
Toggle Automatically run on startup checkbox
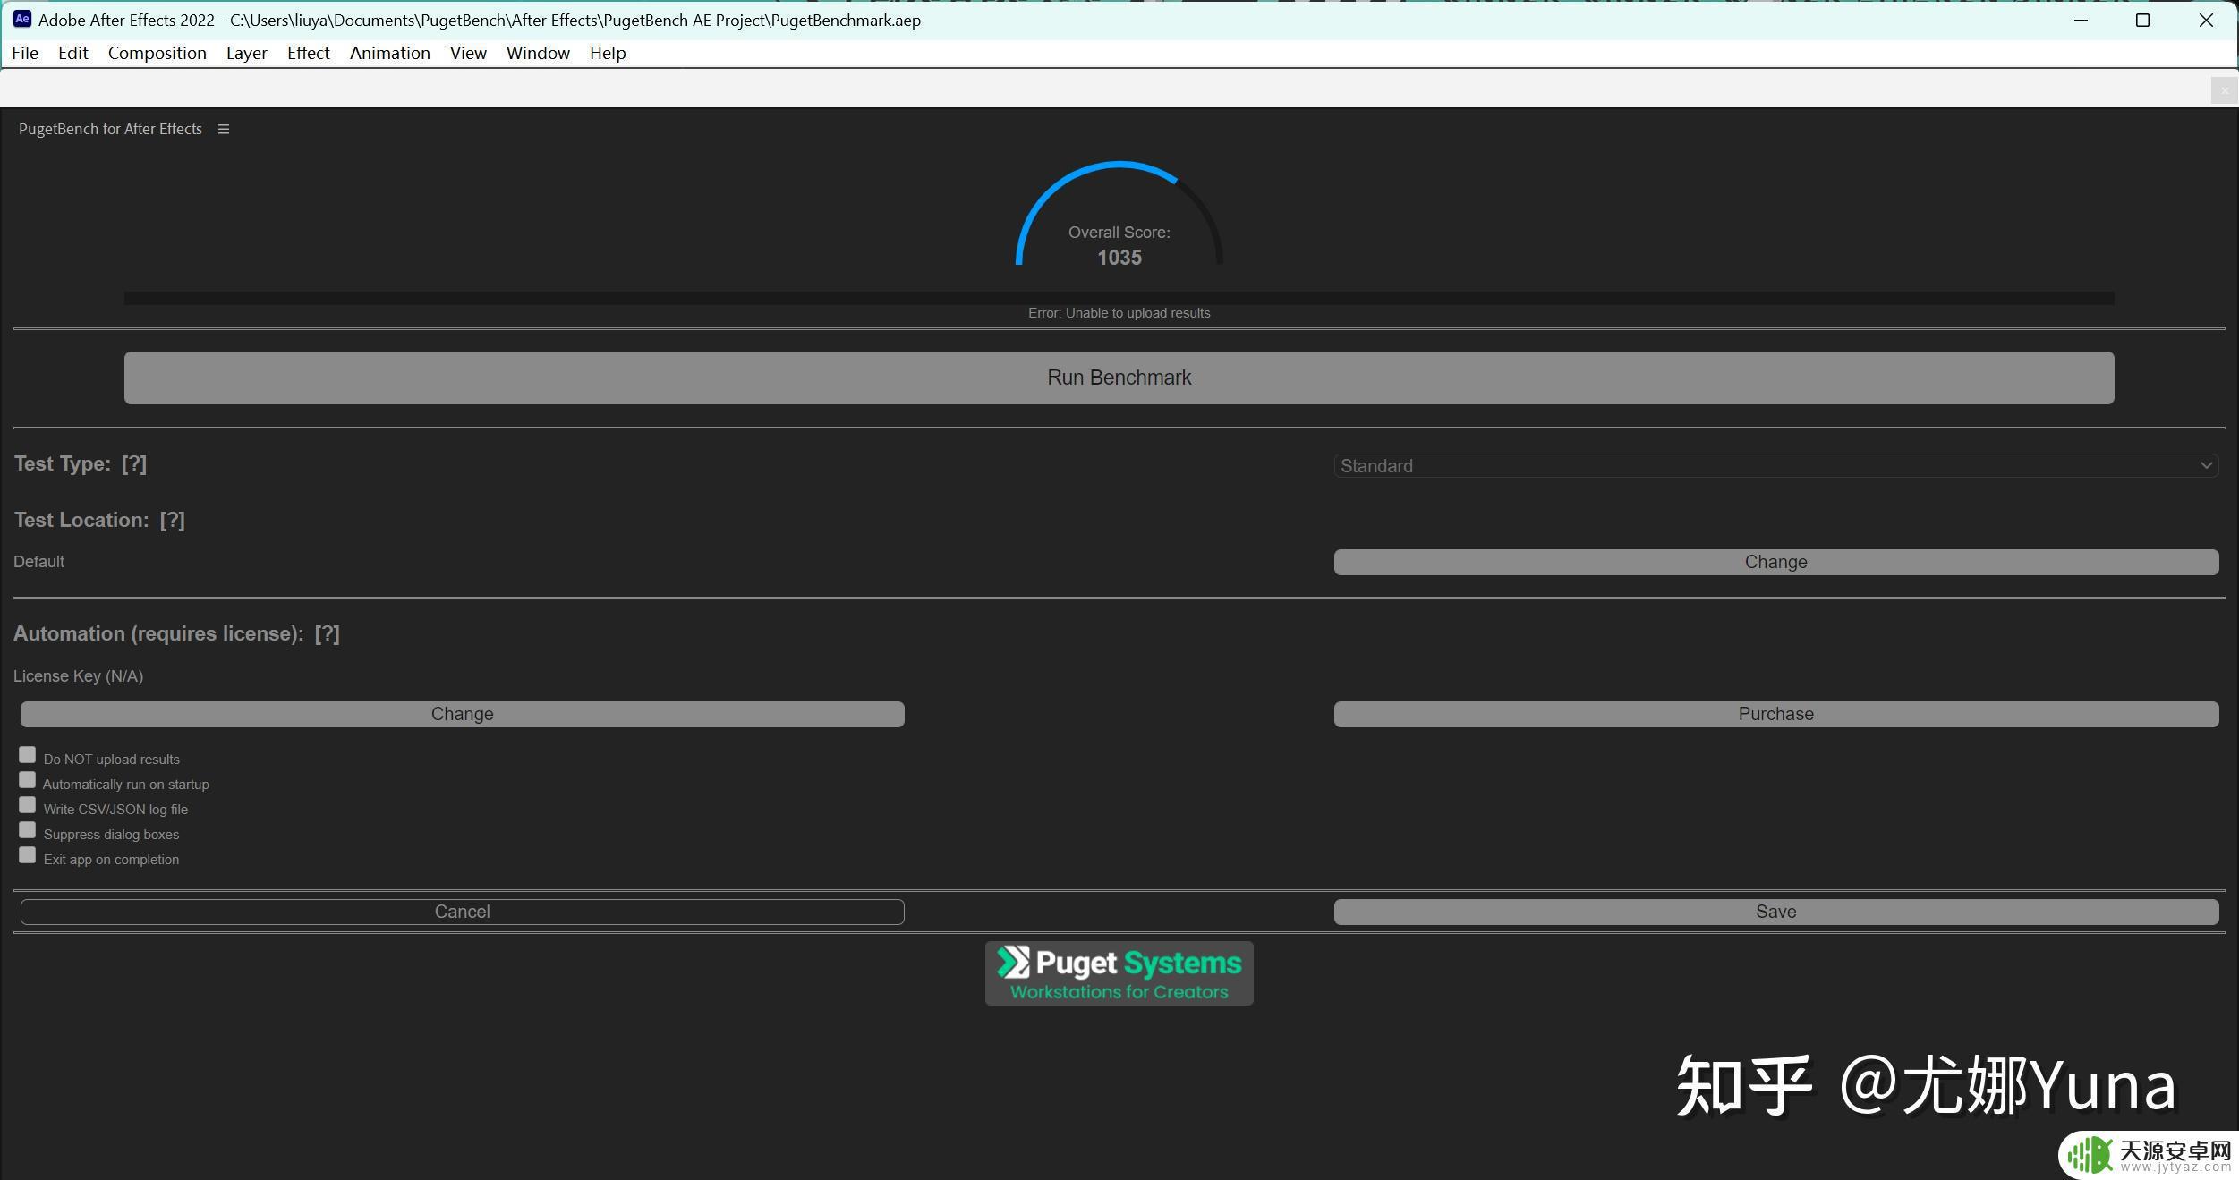point(28,780)
